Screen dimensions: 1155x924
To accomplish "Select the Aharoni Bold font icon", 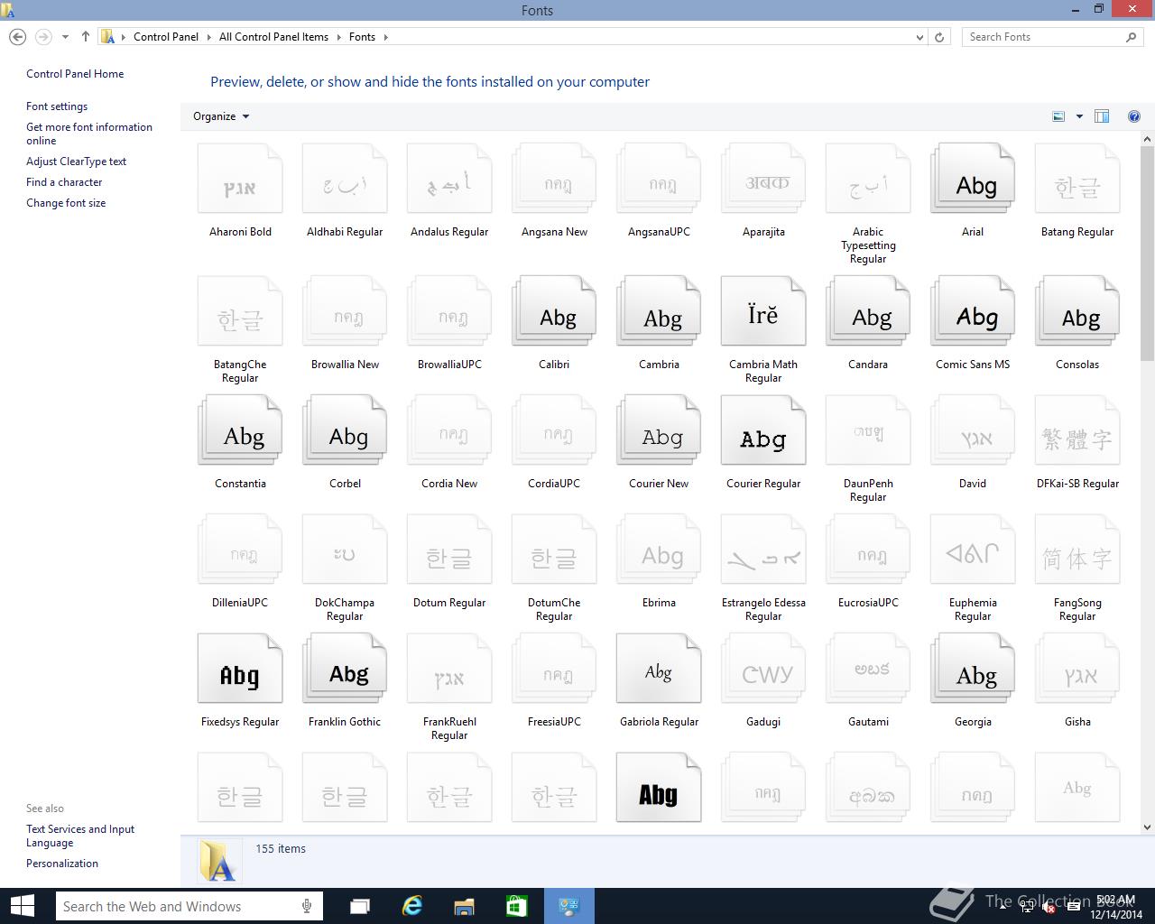I will [240, 180].
